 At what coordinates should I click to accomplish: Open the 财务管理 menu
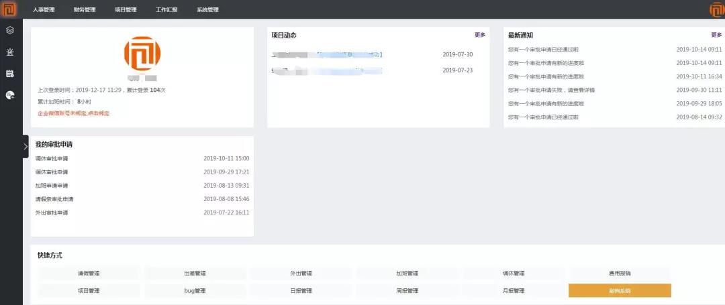(x=85, y=10)
